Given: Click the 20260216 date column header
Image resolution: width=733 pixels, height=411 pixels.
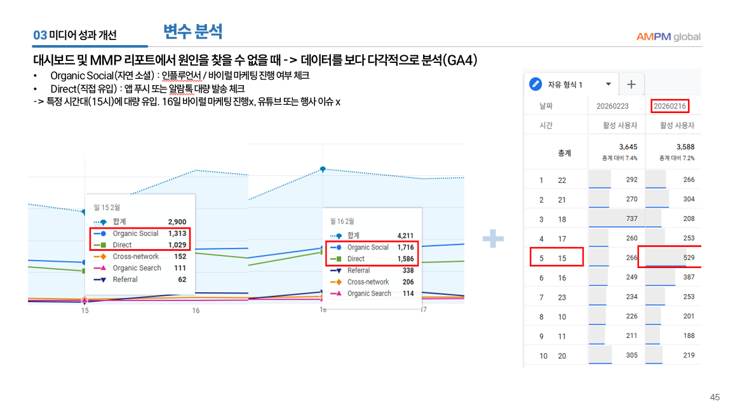Looking at the screenshot, I should pos(670,106).
